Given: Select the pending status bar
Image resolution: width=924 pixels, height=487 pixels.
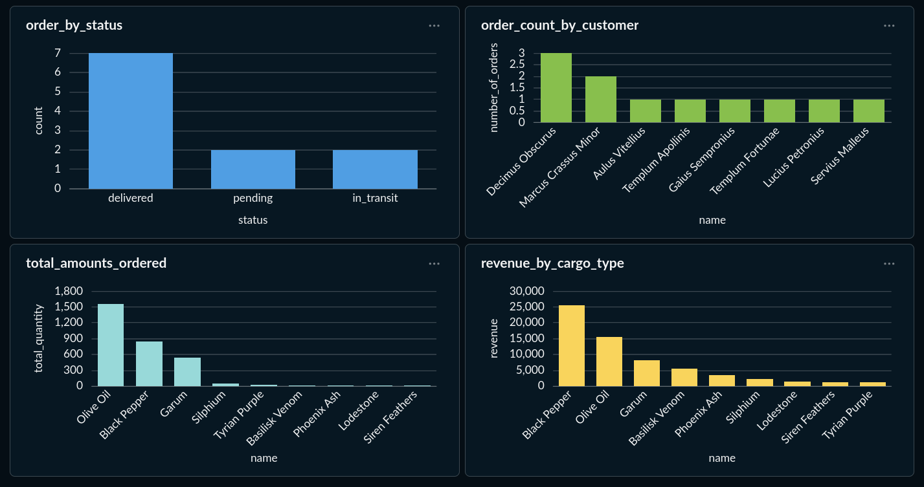Looking at the screenshot, I should click(x=253, y=169).
